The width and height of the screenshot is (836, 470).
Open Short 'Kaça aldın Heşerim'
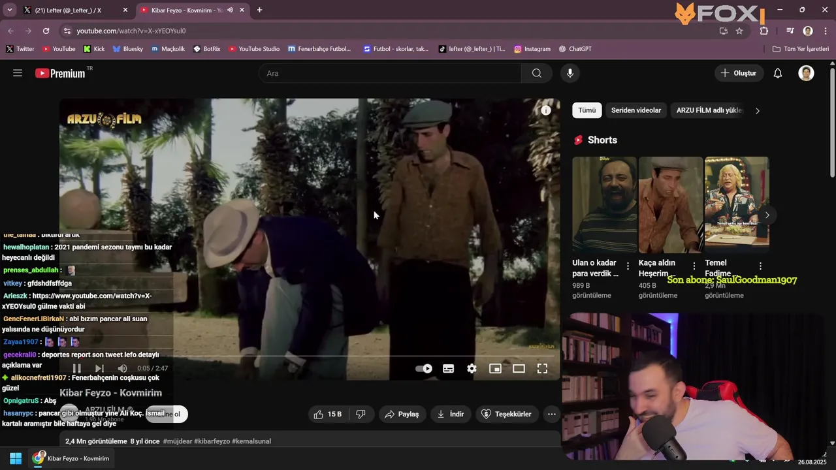671,204
